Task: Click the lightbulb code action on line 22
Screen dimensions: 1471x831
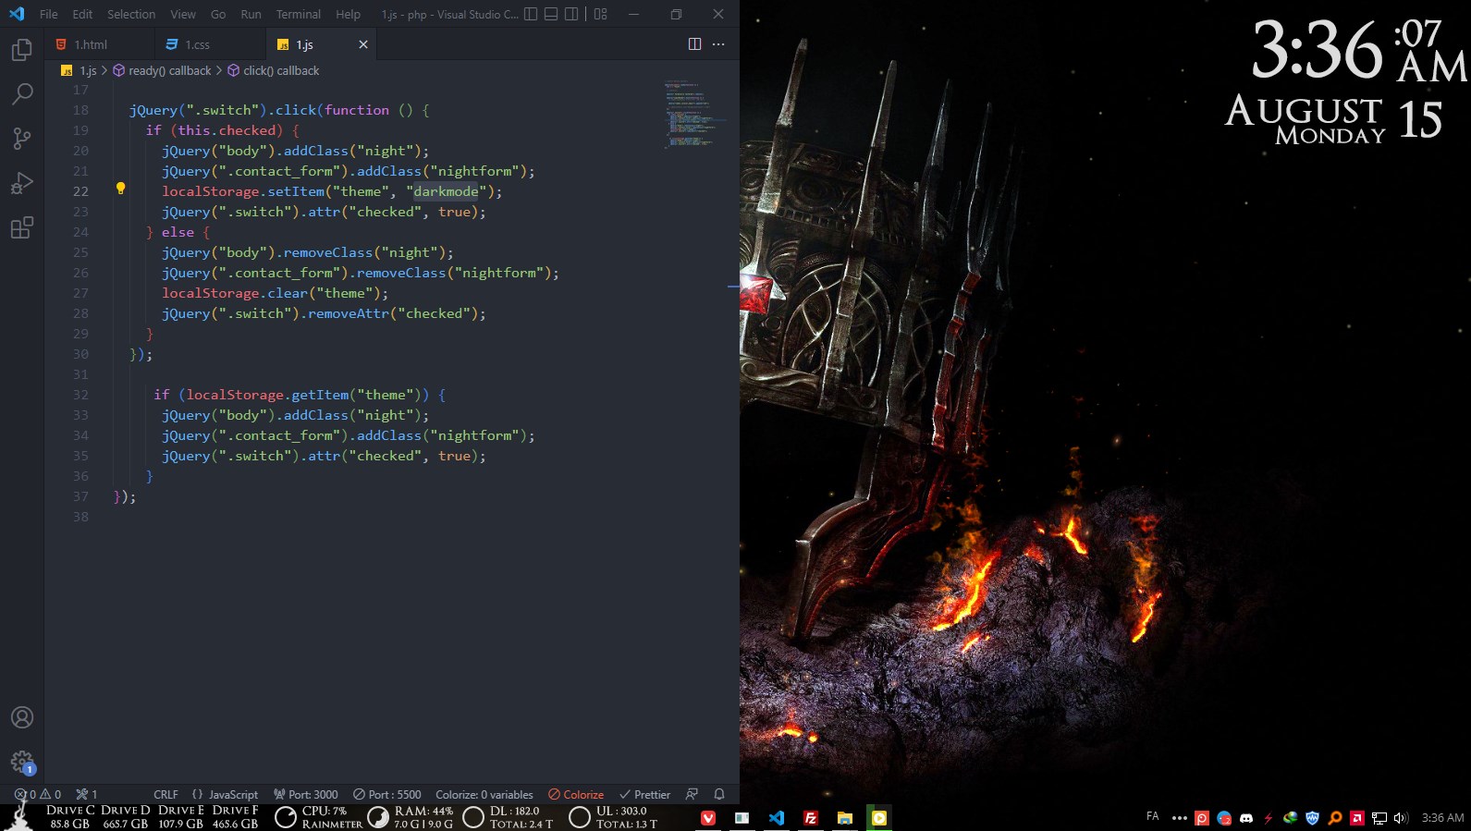Action: point(120,189)
